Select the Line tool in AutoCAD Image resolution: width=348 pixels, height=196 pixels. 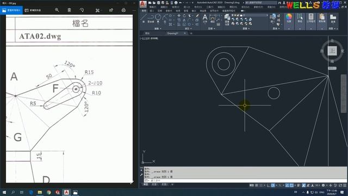[x=144, y=18]
